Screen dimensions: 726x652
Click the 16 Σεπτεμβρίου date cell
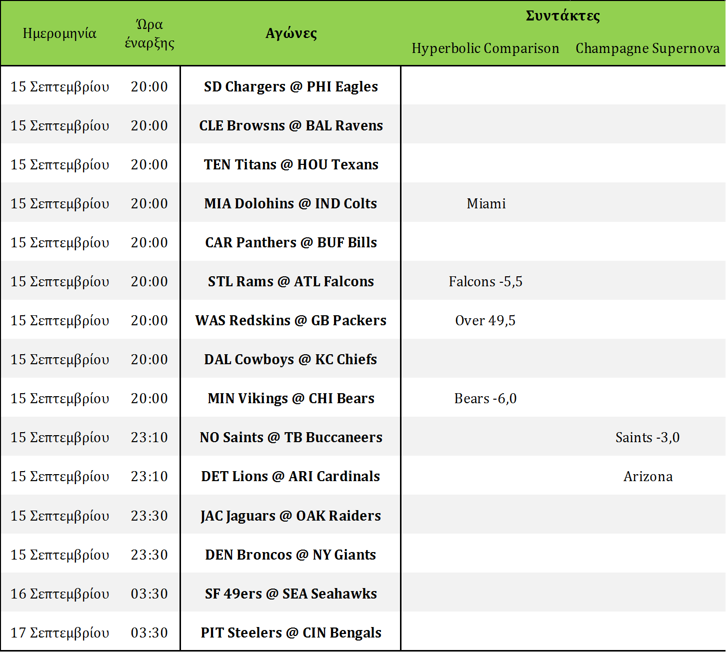(59, 594)
